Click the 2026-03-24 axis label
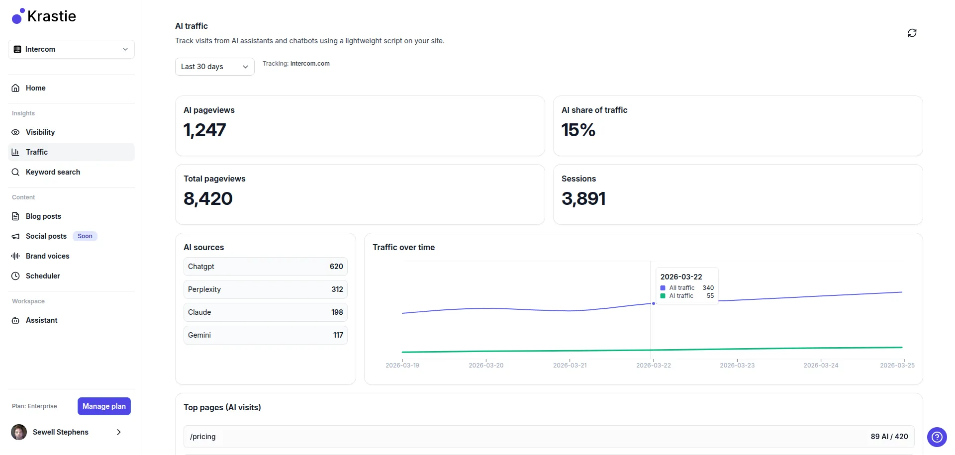The image size is (955, 455). tap(821, 365)
